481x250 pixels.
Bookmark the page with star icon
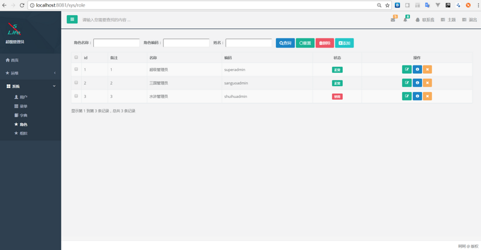tap(387, 5)
